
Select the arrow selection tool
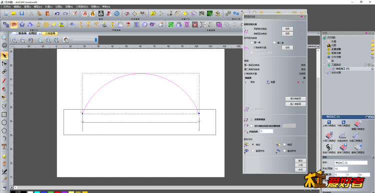click(4, 56)
